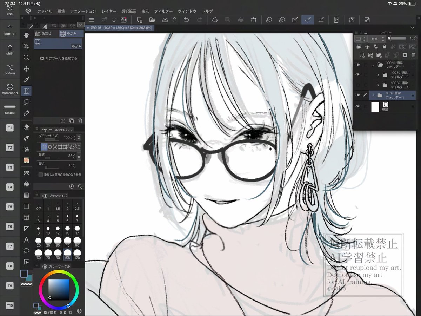The width and height of the screenshot is (421, 316).
Task: Select the Lasso selection tool
Action: pyautogui.click(x=26, y=102)
